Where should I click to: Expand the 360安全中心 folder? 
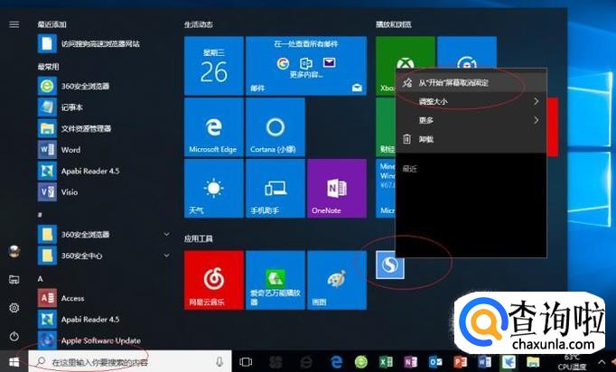click(104, 256)
